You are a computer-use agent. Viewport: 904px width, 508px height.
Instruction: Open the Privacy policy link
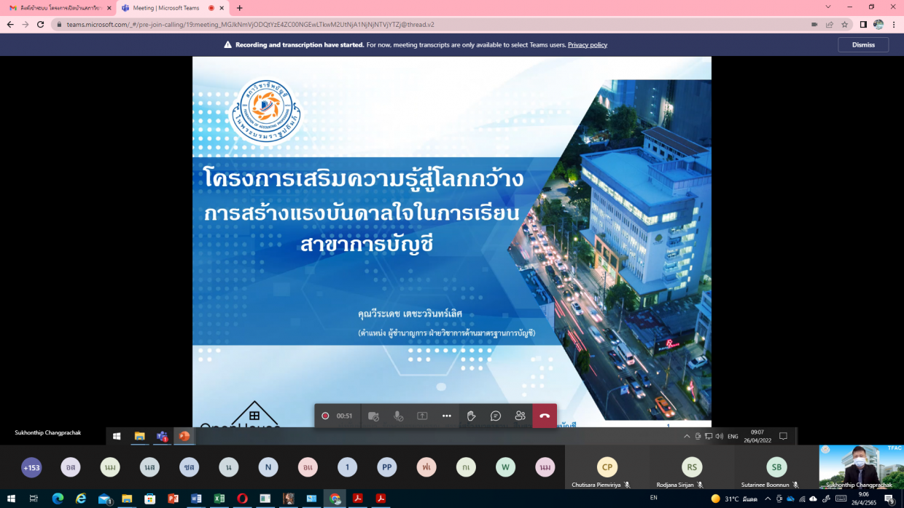click(x=587, y=44)
